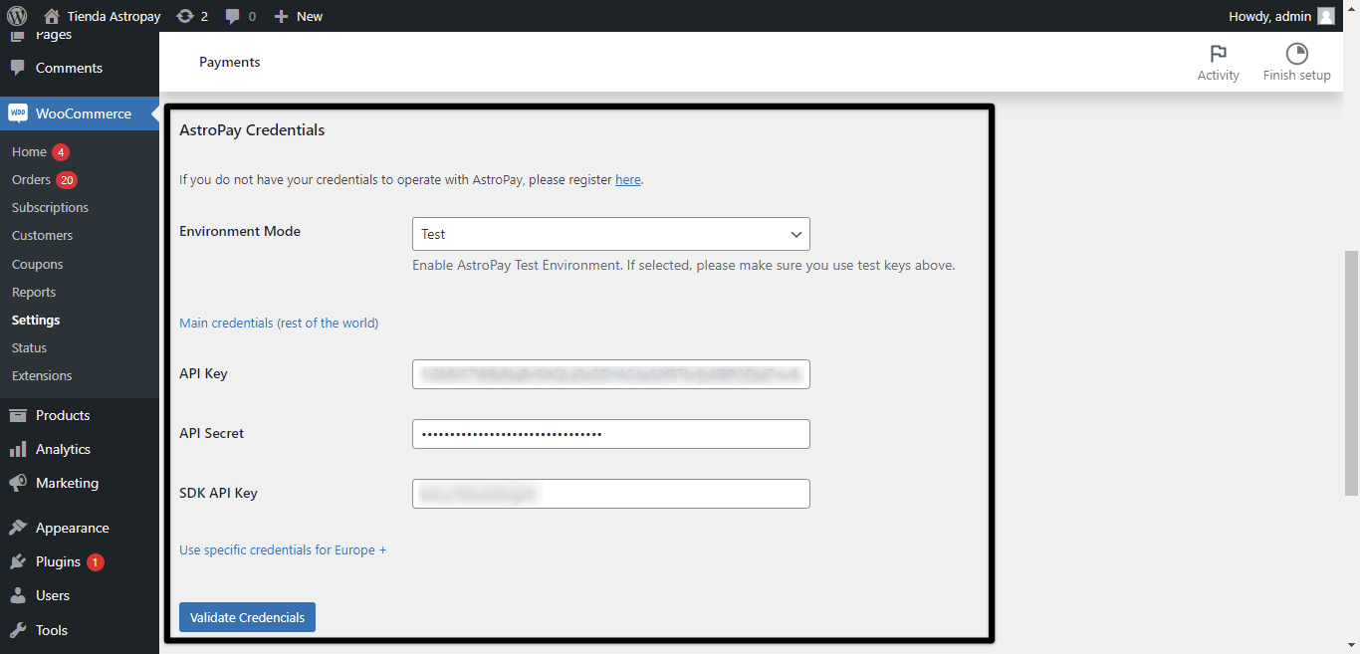Click the New label in admin bar
1360x654 pixels.
pos(310,16)
